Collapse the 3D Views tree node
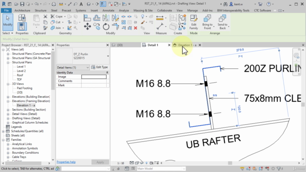 coord(8,84)
